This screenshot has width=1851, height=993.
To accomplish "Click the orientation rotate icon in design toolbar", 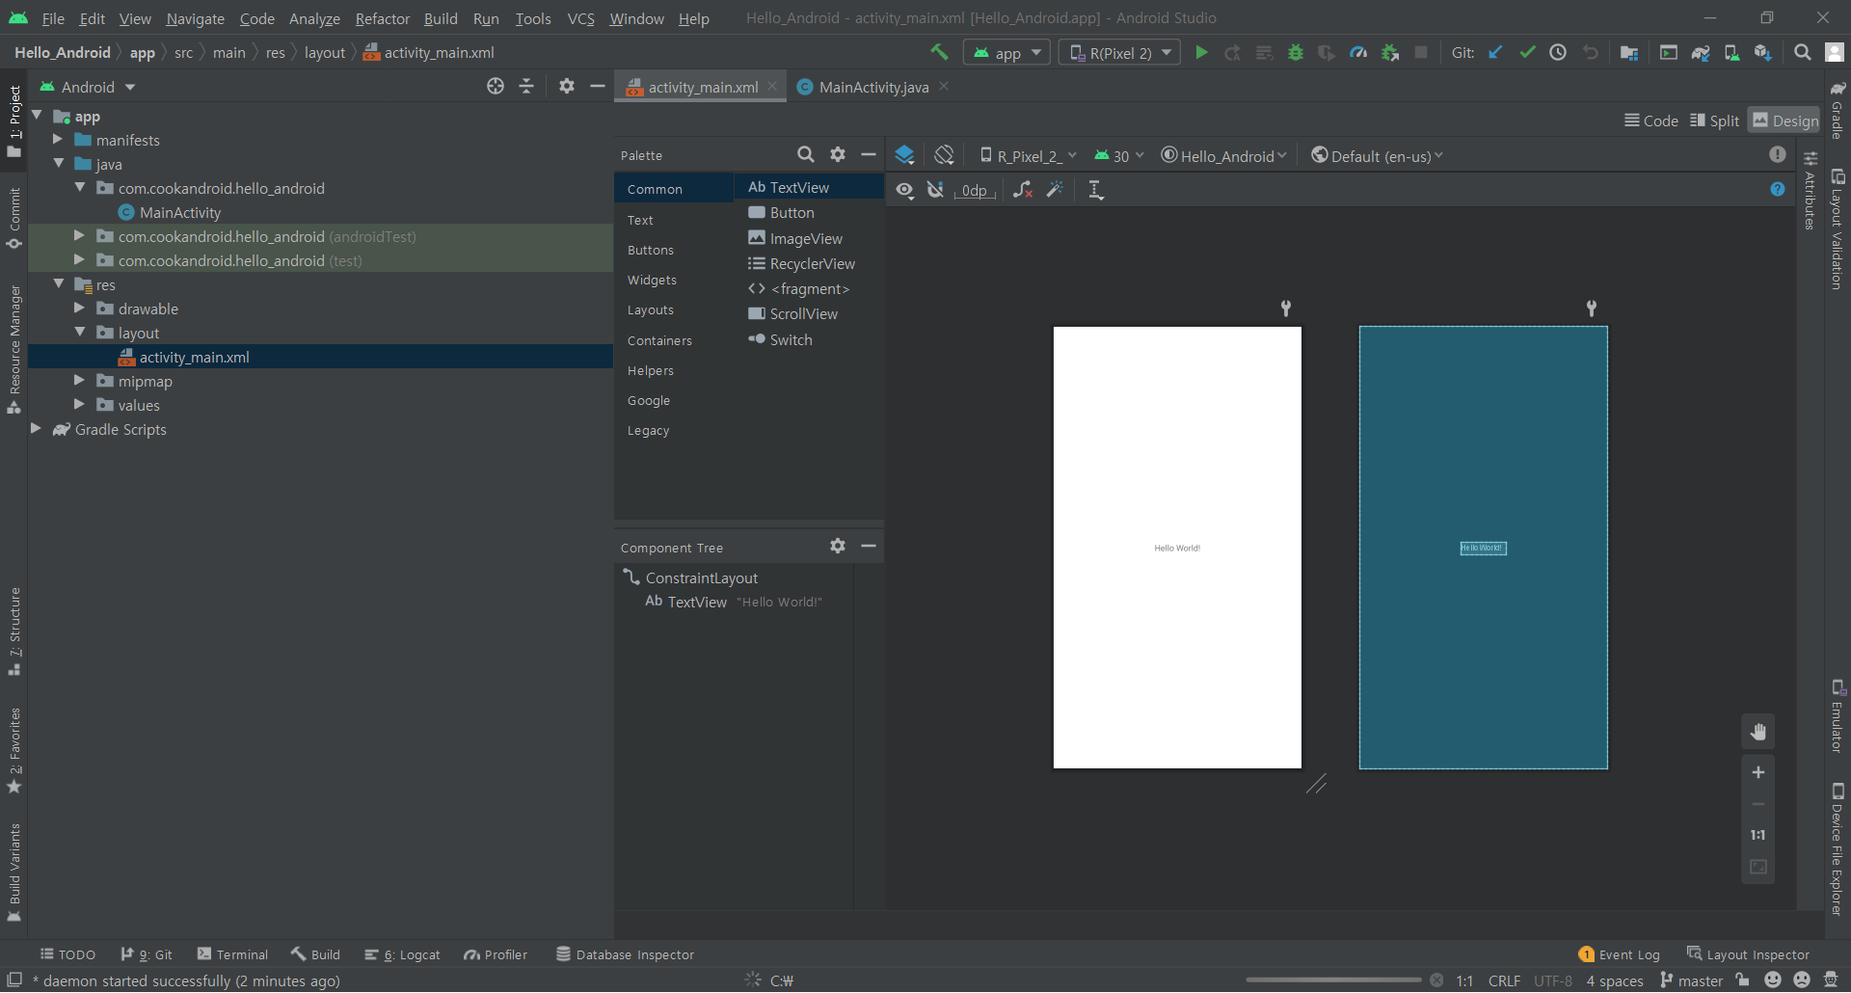I will (944, 155).
